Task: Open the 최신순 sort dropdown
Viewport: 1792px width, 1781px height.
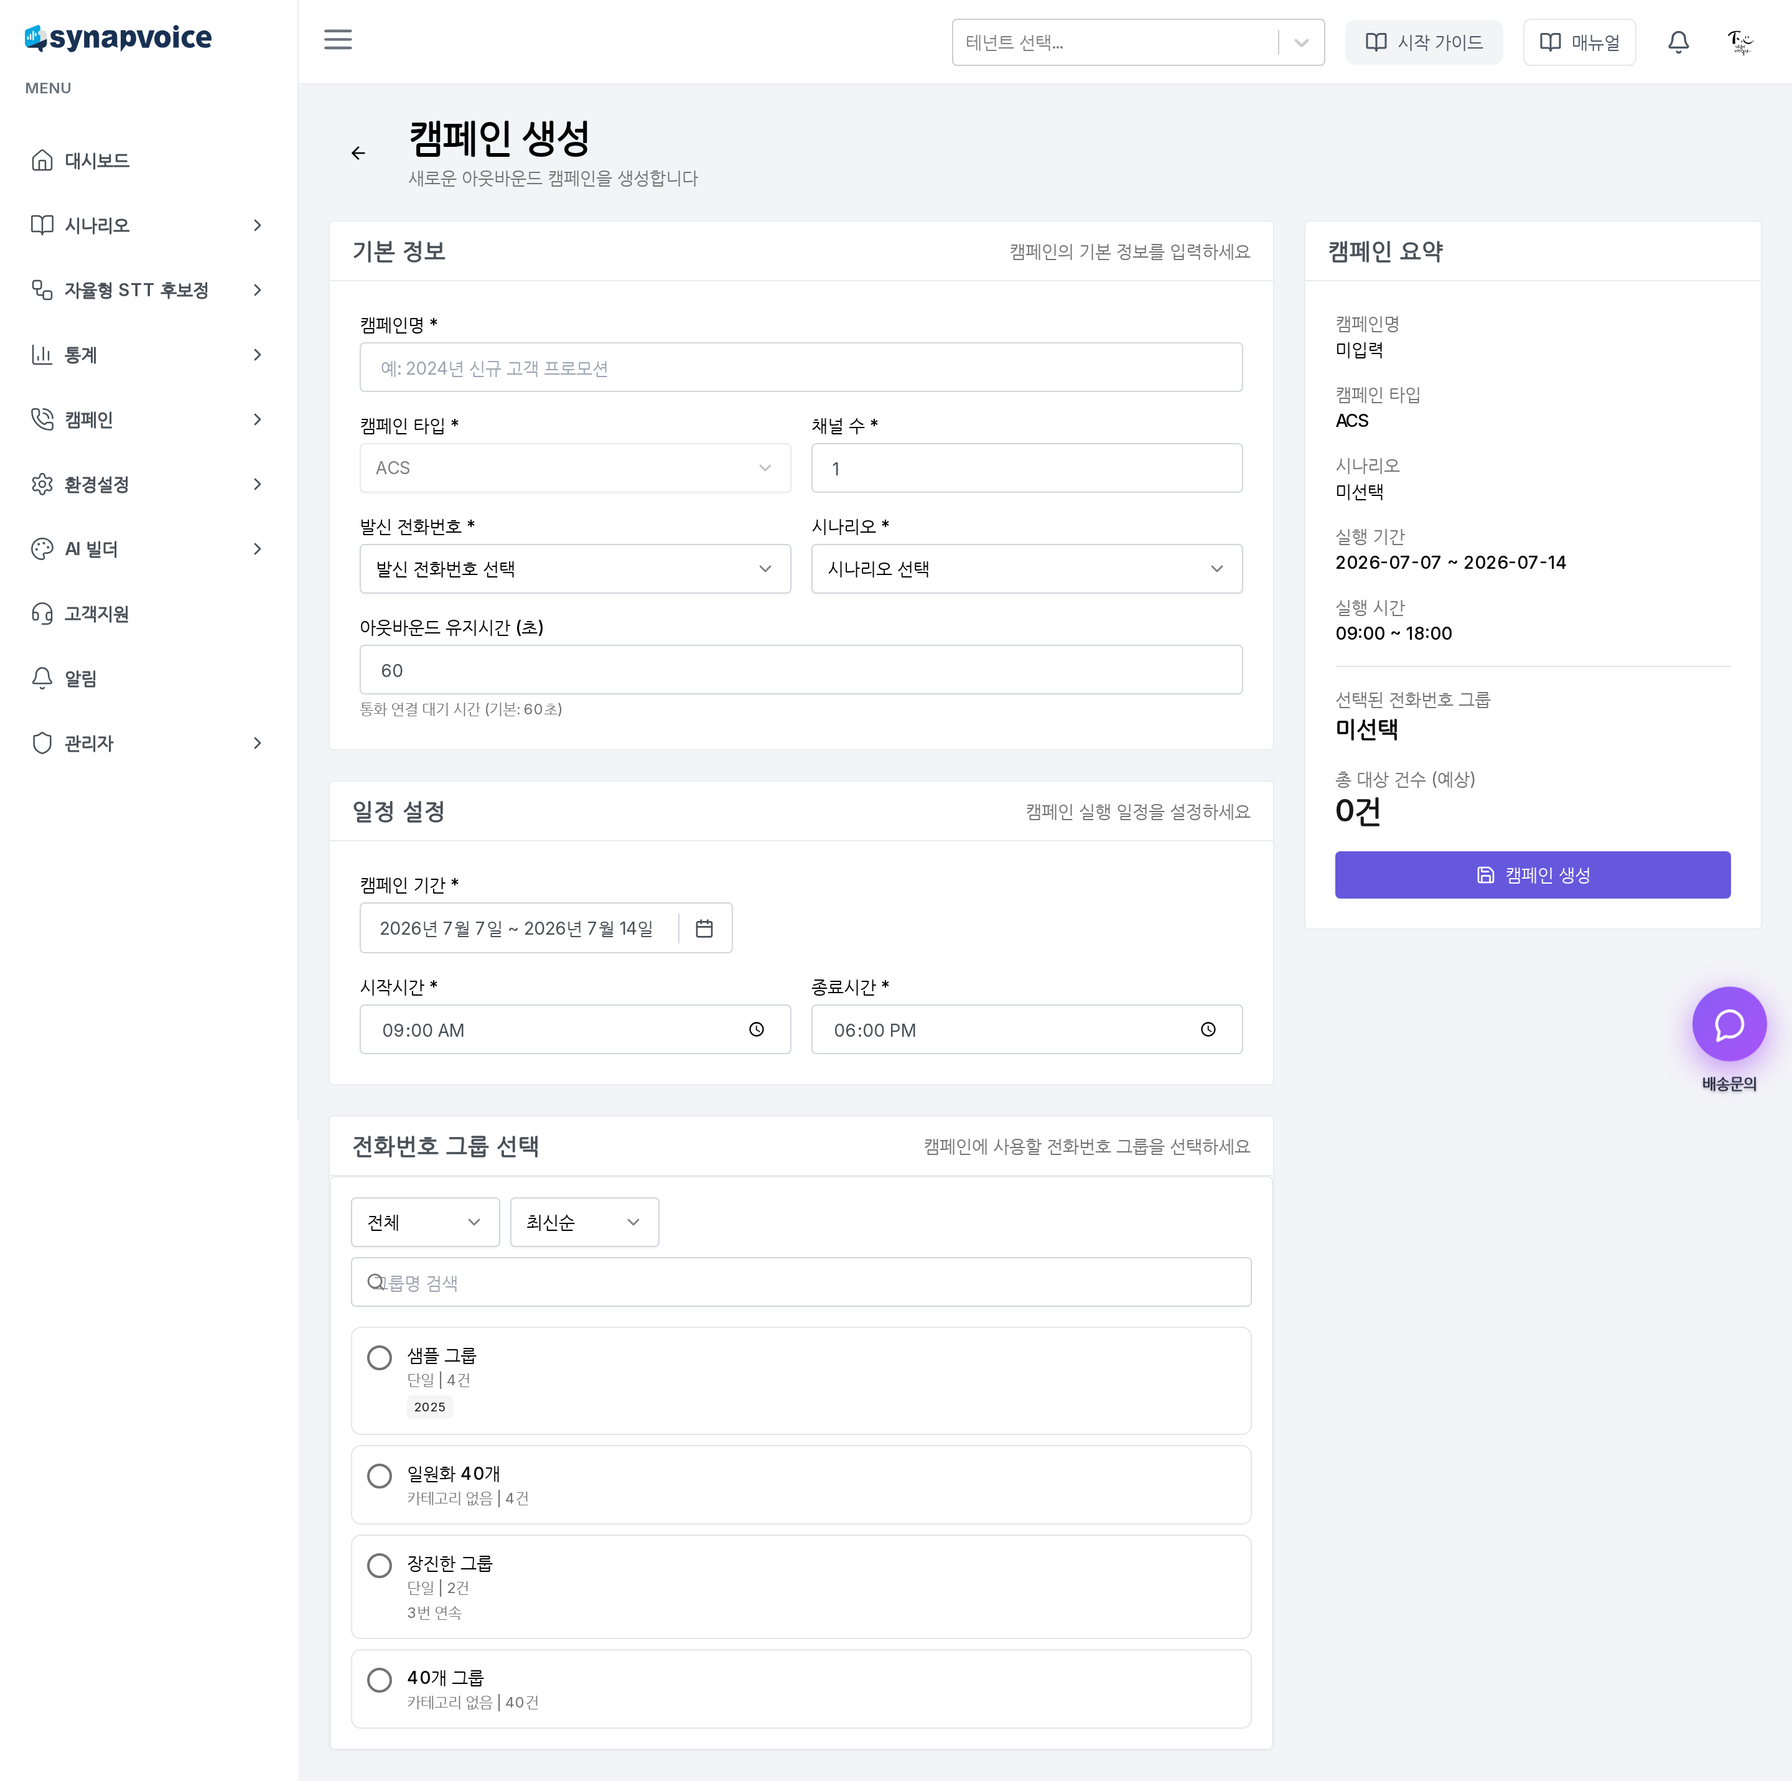Action: point(584,1223)
